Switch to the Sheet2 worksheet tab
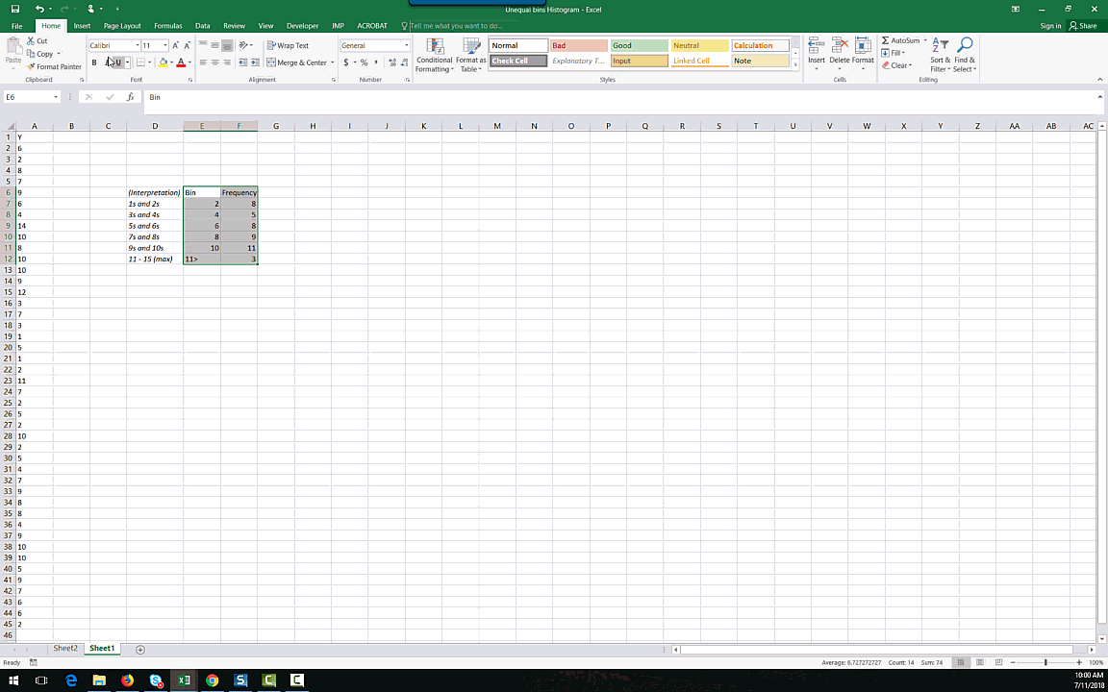Screen dimensions: 1108x692 point(65,648)
